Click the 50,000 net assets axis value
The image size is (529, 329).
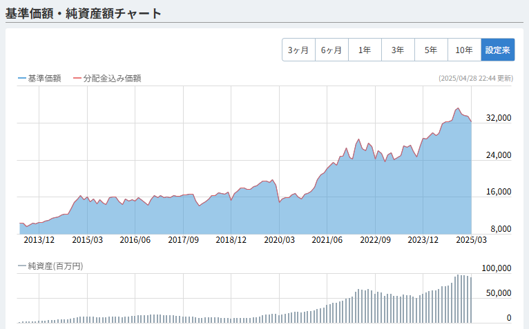(499, 293)
